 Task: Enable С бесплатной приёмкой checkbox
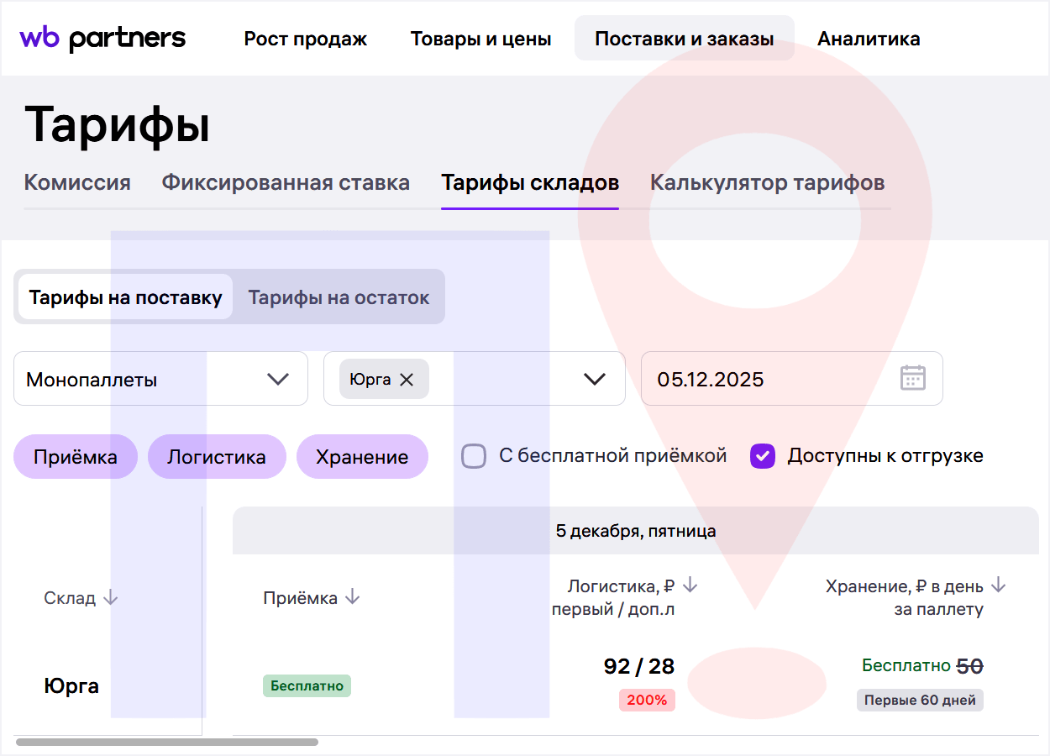pos(475,456)
